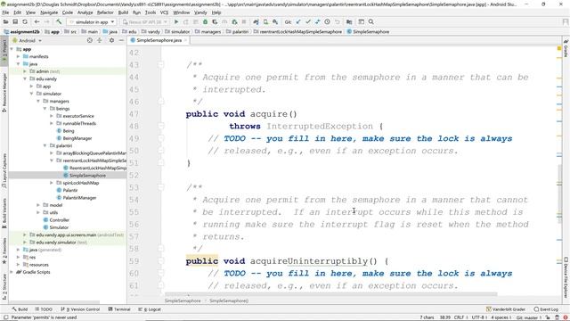Viewport: 570px width, 321px height.
Task: Click the Sync Project with Gradle icon
Action: (256, 21)
